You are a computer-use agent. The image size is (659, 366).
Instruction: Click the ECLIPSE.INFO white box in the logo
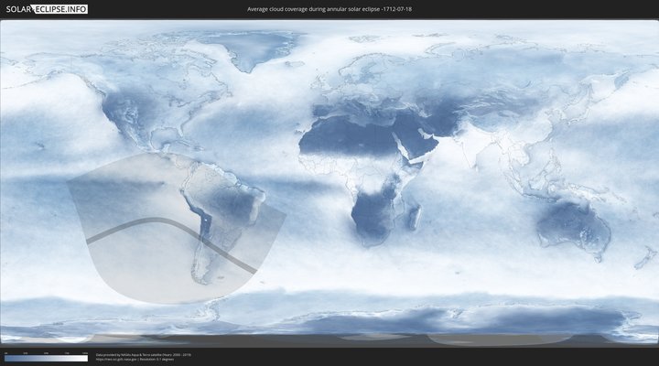tap(60, 9)
